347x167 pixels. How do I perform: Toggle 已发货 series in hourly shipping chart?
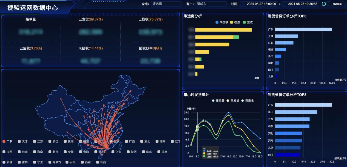point(233,101)
